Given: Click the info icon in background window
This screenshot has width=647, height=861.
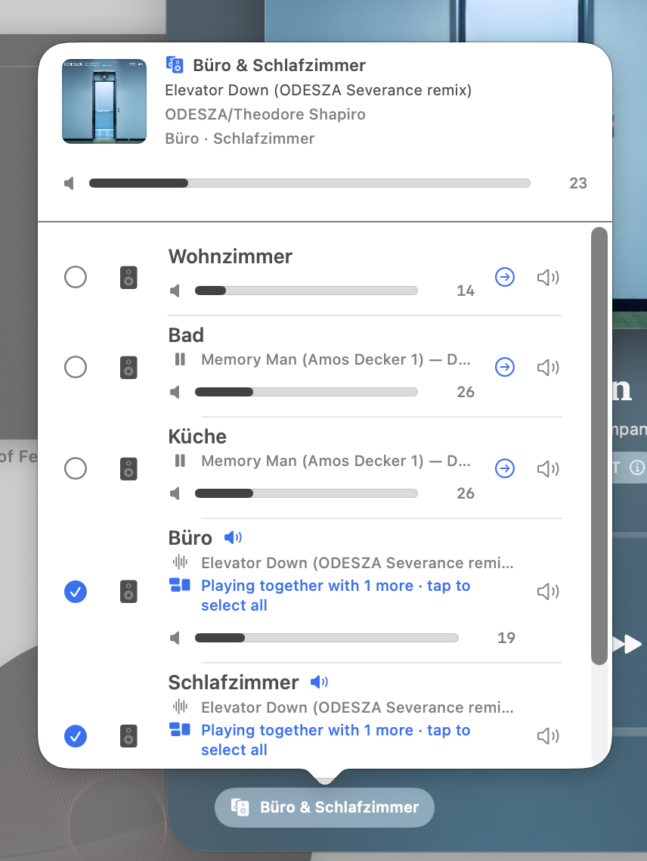Looking at the screenshot, I should (636, 468).
